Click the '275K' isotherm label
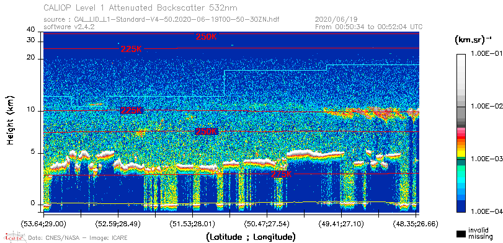 [x=282, y=175]
